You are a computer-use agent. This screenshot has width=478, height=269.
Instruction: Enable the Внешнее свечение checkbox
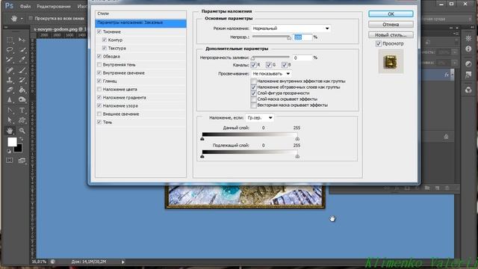click(99, 114)
